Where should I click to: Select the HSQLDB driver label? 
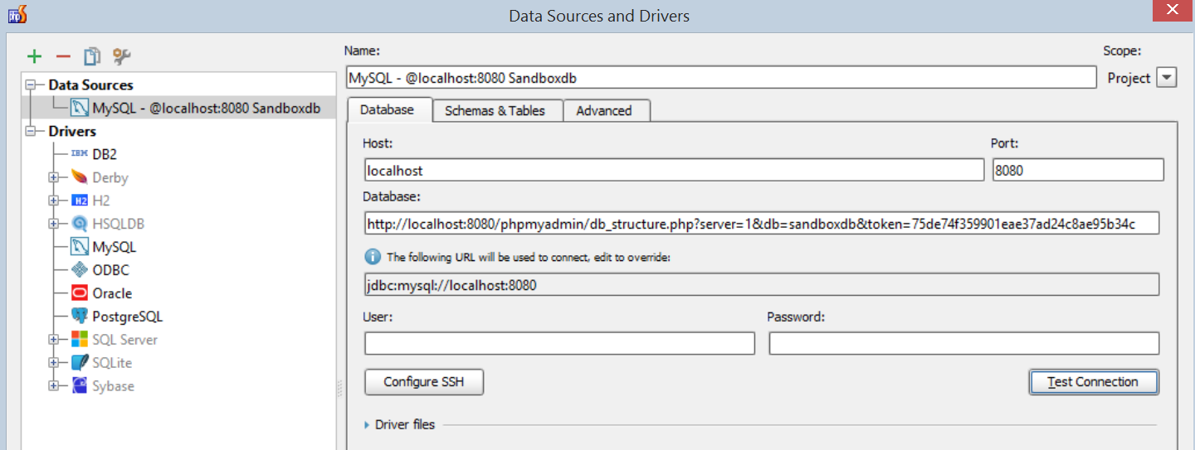[118, 224]
